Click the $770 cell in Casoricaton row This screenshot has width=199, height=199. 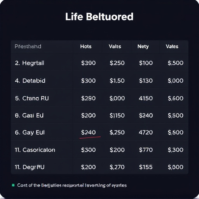(x=146, y=150)
